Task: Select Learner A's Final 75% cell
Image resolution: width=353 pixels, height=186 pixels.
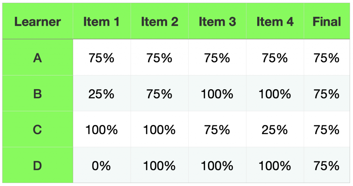Action: [x=326, y=58]
